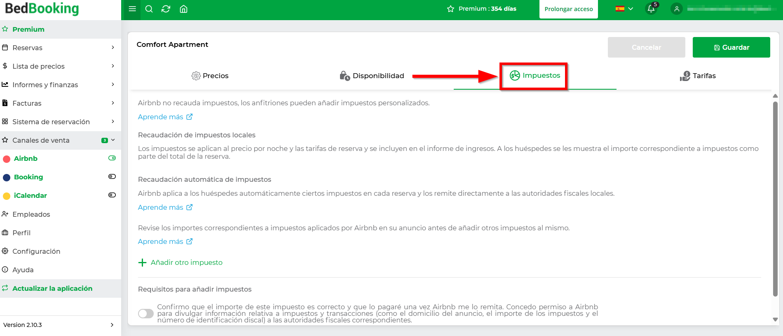
Task: Click the Premium star icon in top bar
Action: (451, 9)
